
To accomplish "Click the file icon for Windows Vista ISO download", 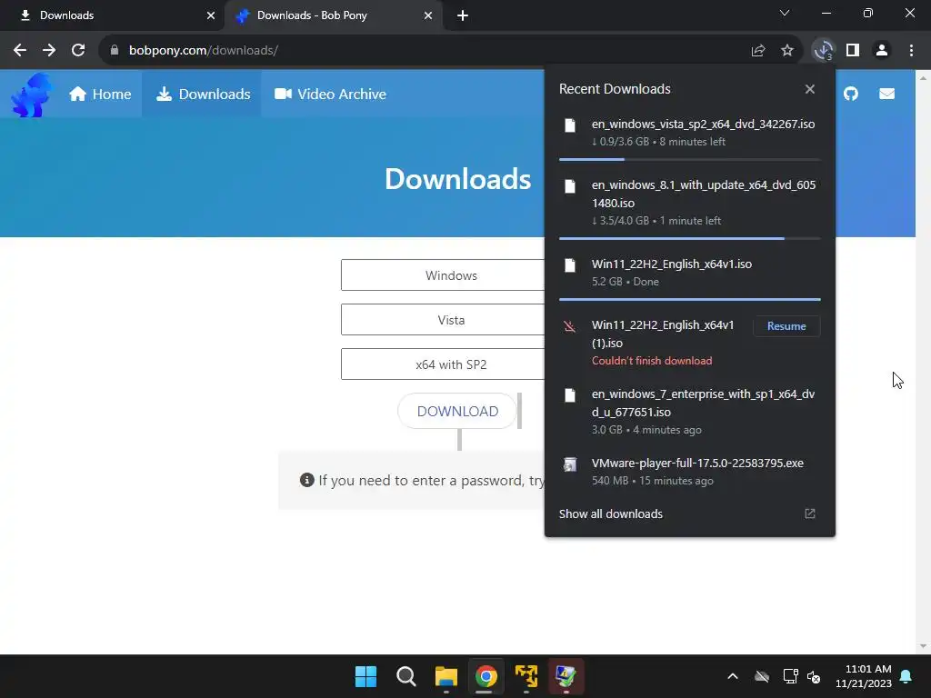I will tap(570, 125).
